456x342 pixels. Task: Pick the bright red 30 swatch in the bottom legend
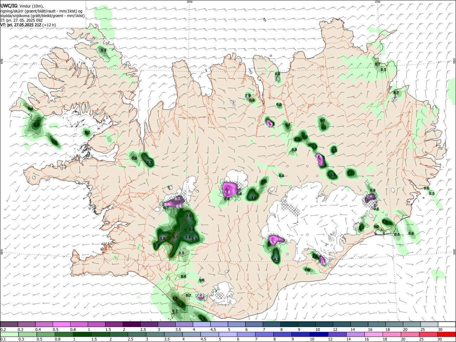(x=446, y=335)
